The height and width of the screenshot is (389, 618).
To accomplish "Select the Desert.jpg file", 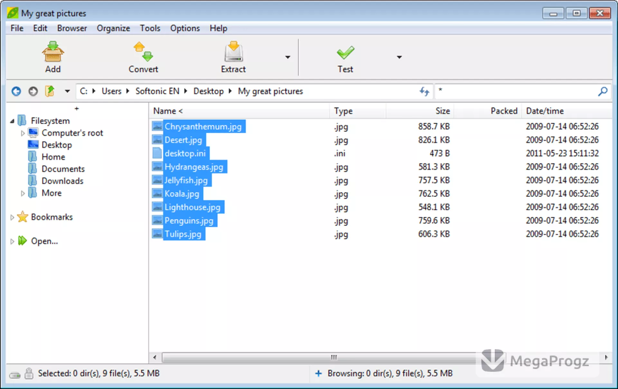I will point(183,140).
